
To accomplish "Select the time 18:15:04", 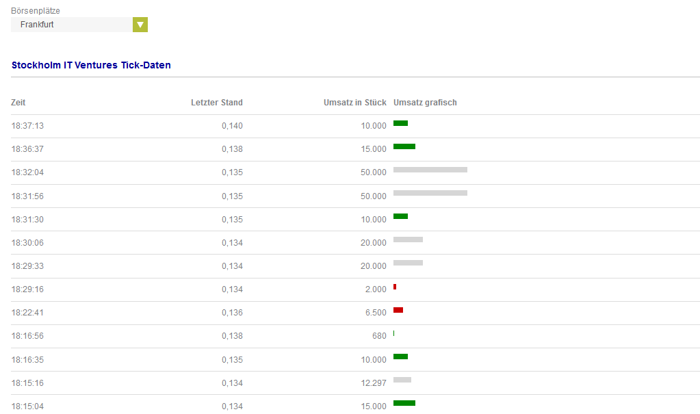I will 27,406.
